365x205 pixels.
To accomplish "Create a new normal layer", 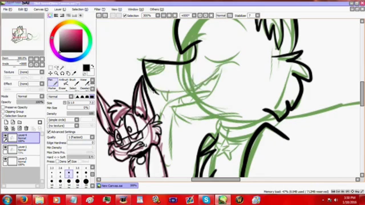I will (x=6, y=122).
